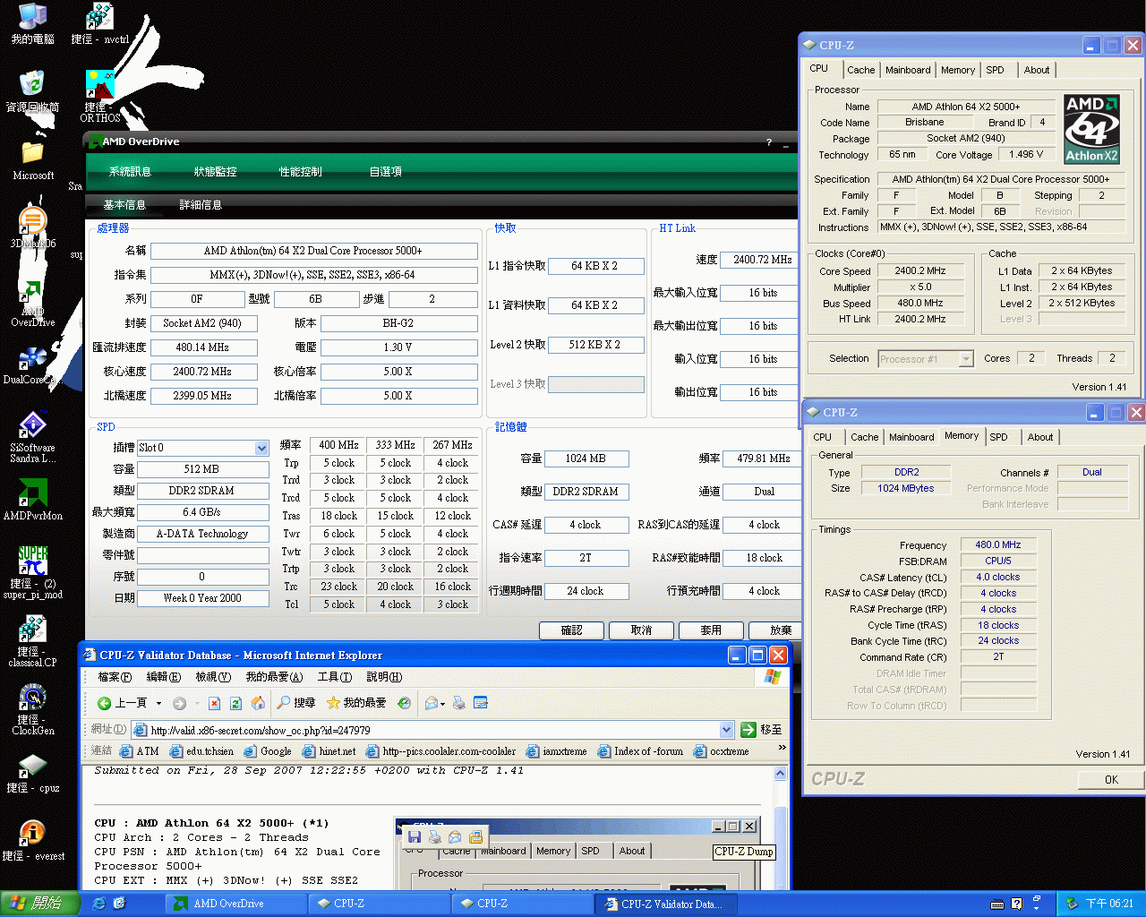Click the IE History icon
The width and height of the screenshot is (1146, 917).
(x=405, y=703)
